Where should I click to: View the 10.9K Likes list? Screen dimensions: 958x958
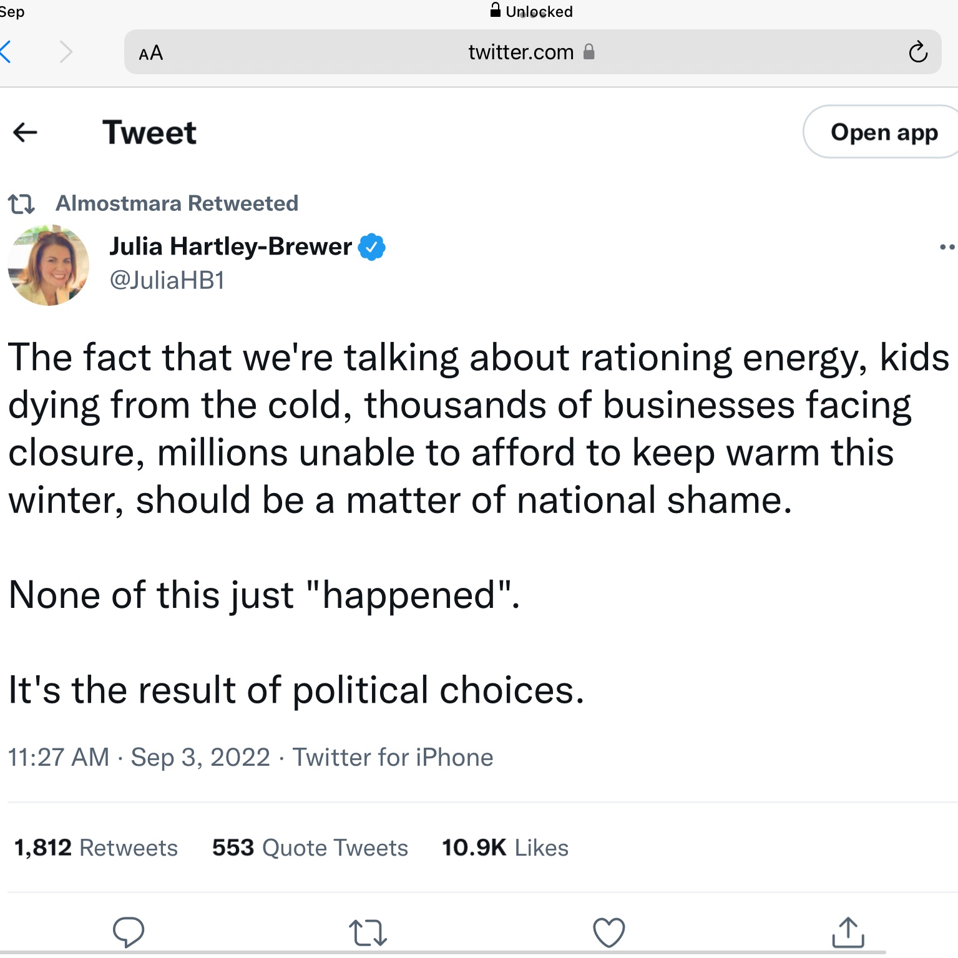(505, 848)
